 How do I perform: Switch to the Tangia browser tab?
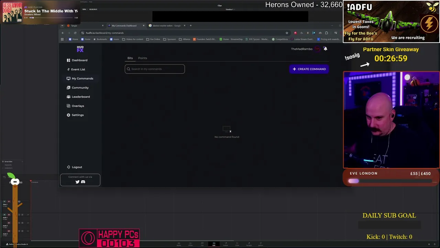click(x=86, y=25)
